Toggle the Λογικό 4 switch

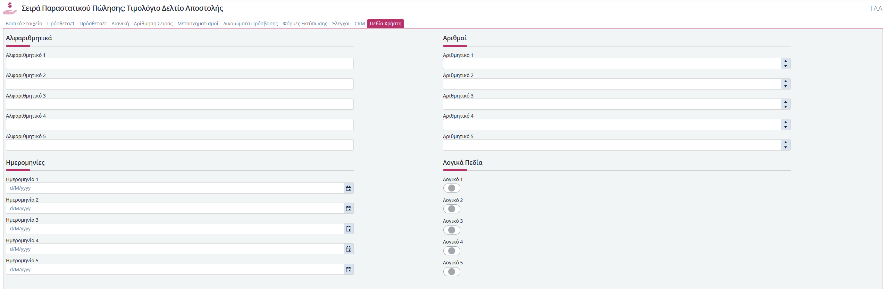point(452,251)
